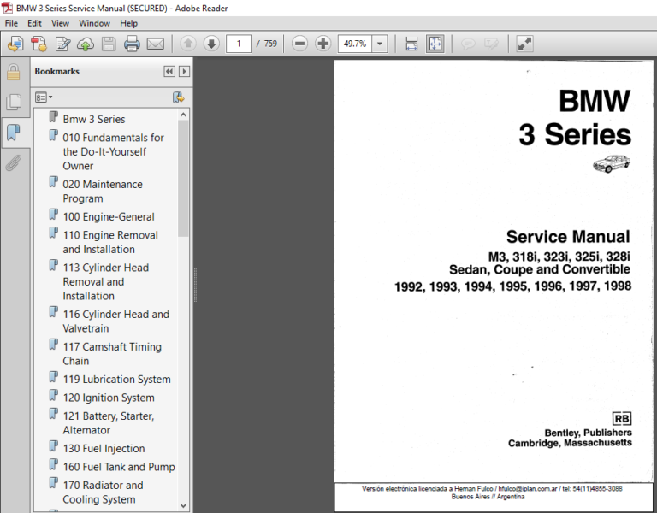Open the Attachments paperclip panel
The height and width of the screenshot is (513, 657).
coord(14,163)
